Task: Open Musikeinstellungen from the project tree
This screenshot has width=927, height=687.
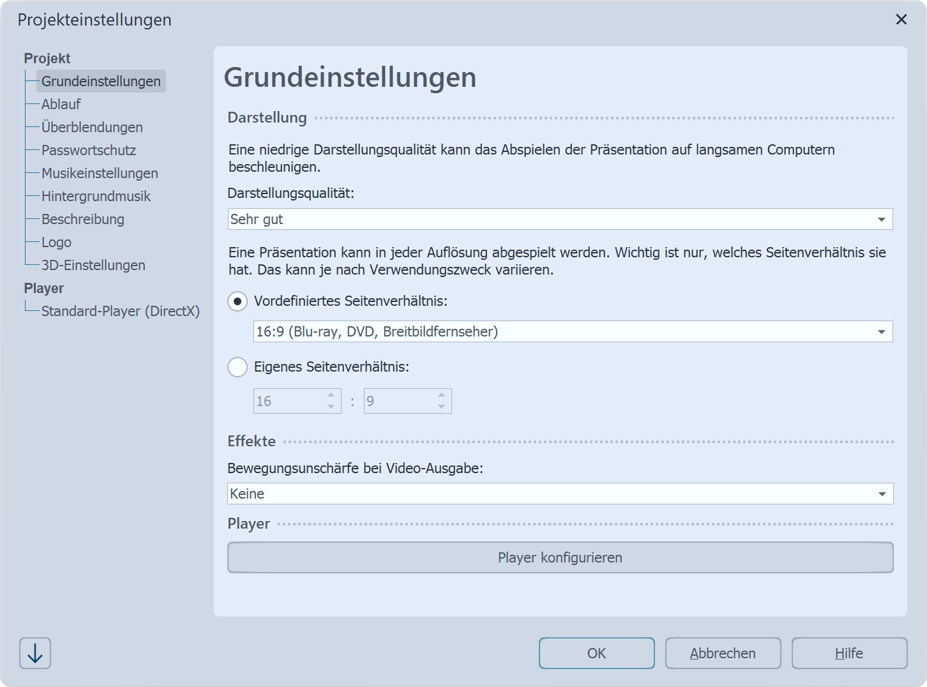Action: [x=99, y=173]
